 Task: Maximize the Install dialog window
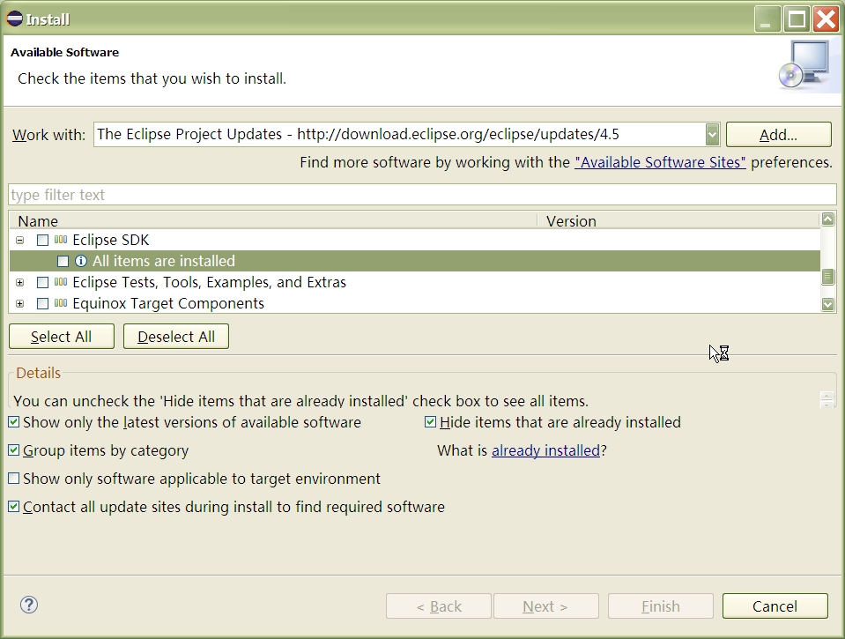point(797,19)
